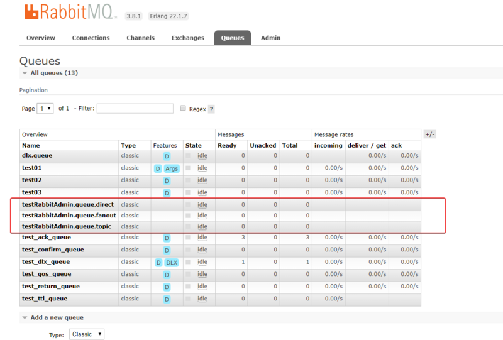Click the D badge for test_confirm_queue
Image resolution: width=503 pixels, height=340 pixels.
click(x=167, y=250)
